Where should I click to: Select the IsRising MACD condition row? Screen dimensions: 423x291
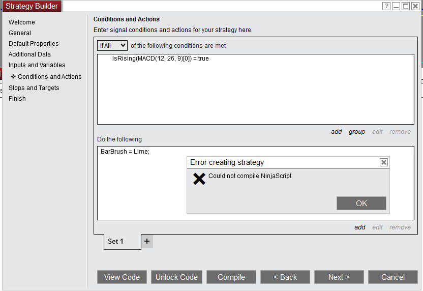pos(160,59)
